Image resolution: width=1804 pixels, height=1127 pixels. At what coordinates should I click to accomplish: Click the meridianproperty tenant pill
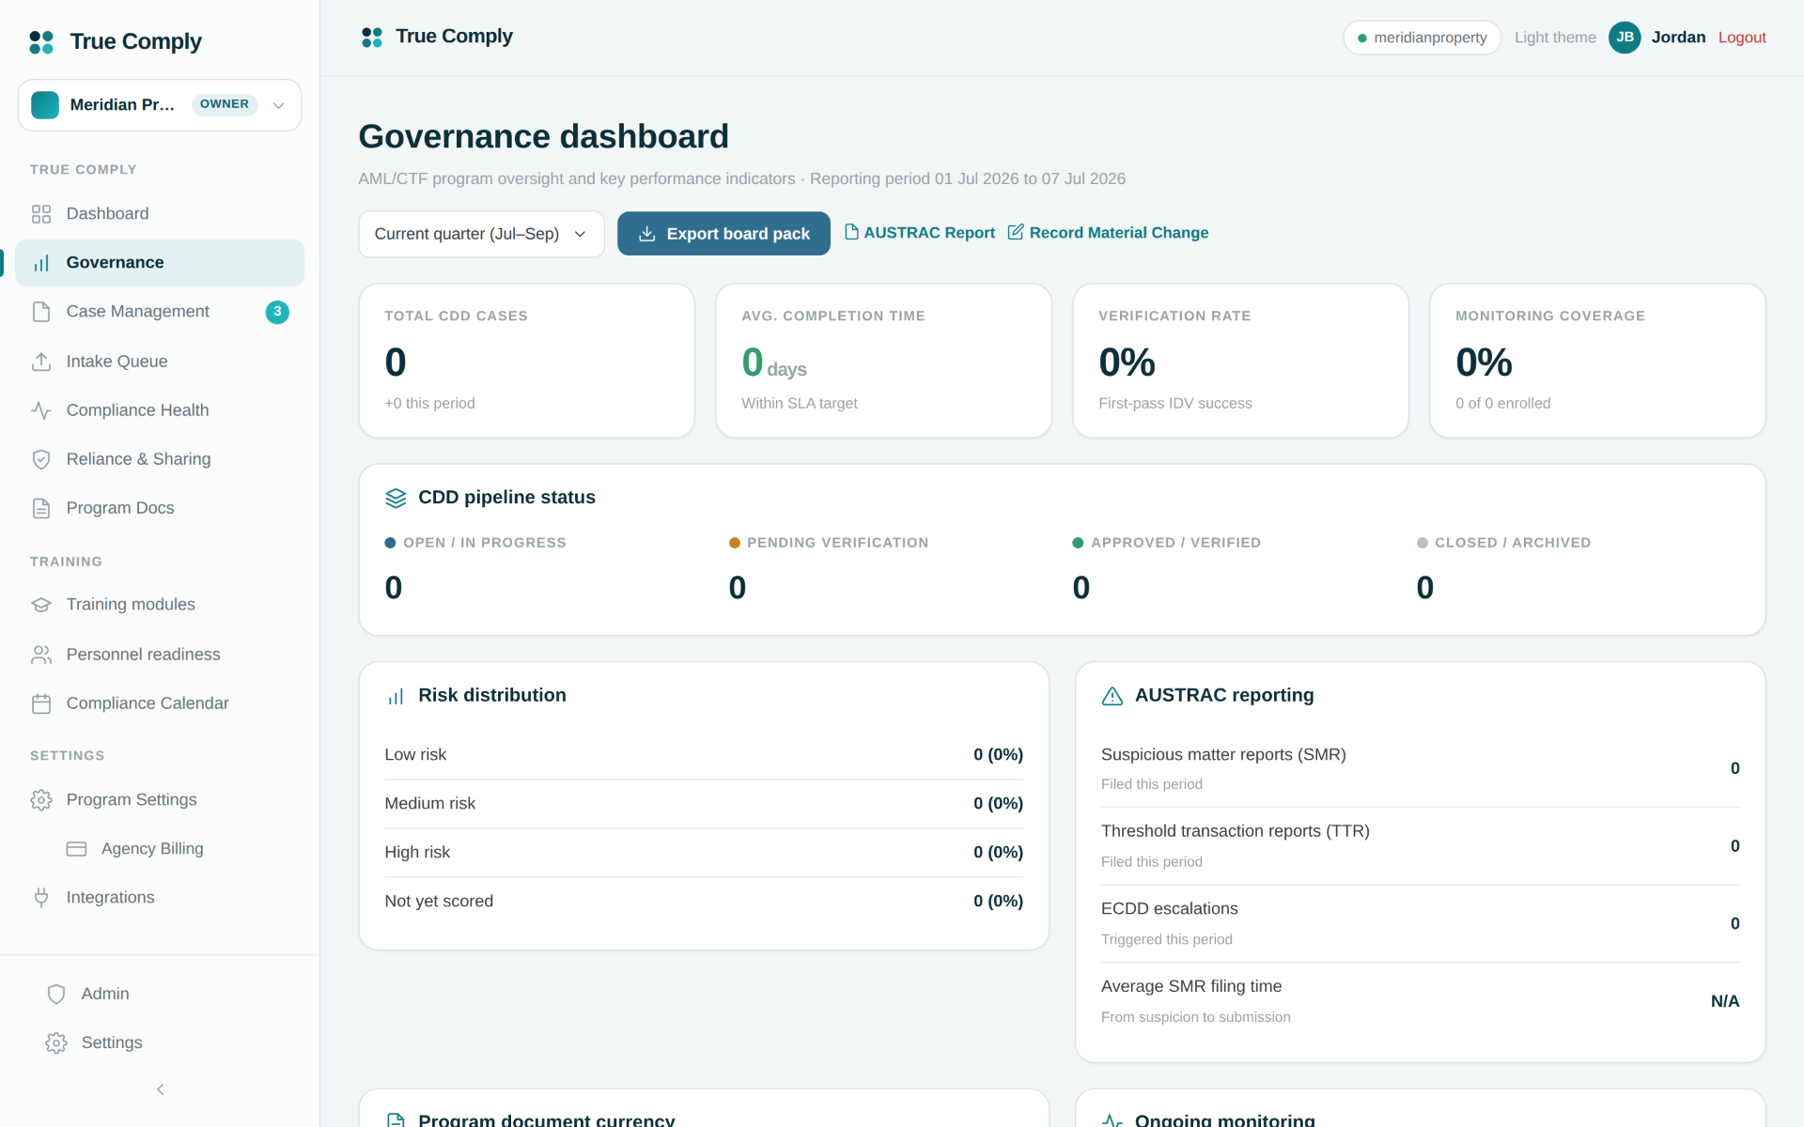[1422, 38]
